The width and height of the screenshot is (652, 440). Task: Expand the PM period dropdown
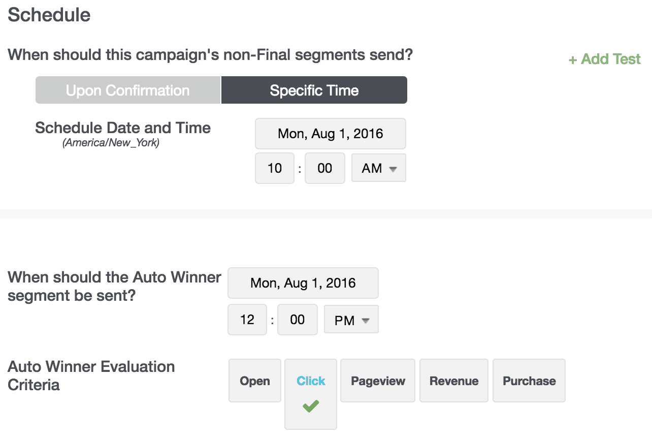(x=351, y=320)
